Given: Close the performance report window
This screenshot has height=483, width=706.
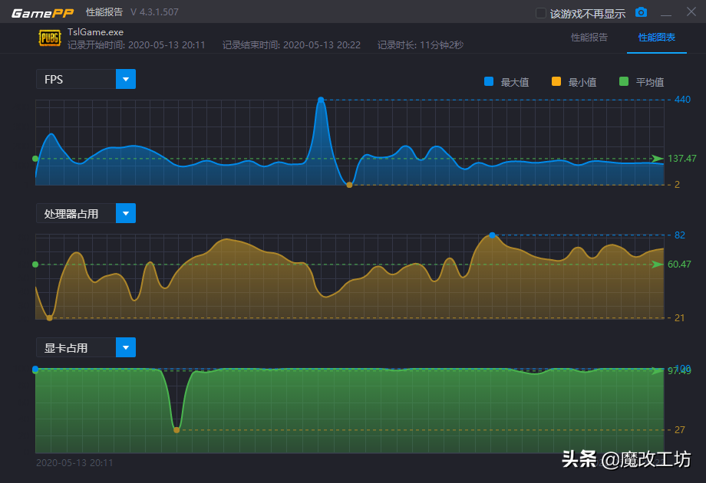Looking at the screenshot, I should [689, 12].
